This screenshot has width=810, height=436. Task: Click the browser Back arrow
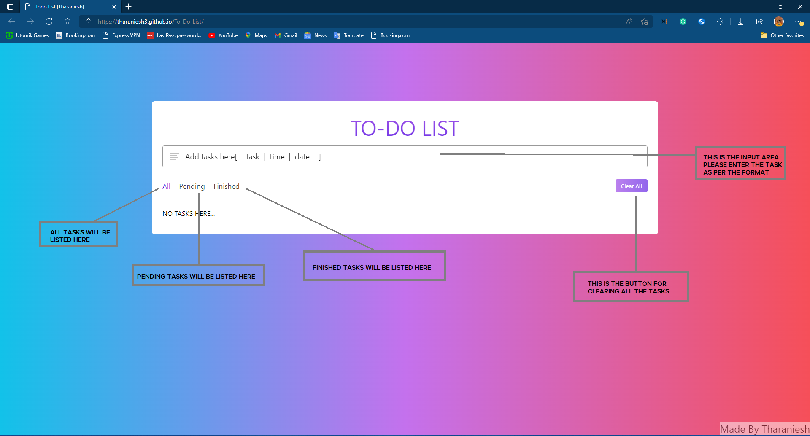coord(12,22)
